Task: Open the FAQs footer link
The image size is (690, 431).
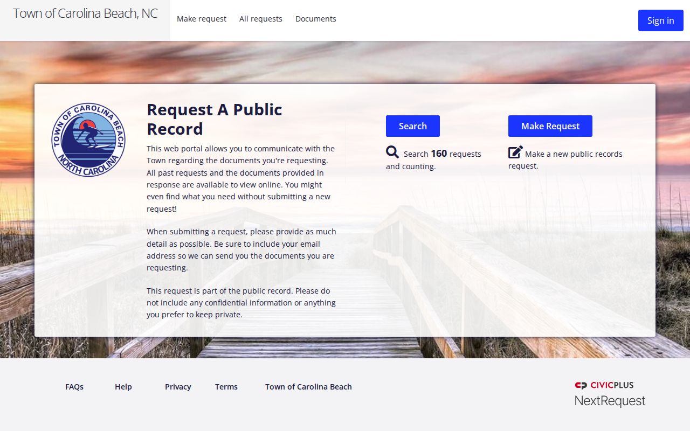Action: [x=74, y=387]
